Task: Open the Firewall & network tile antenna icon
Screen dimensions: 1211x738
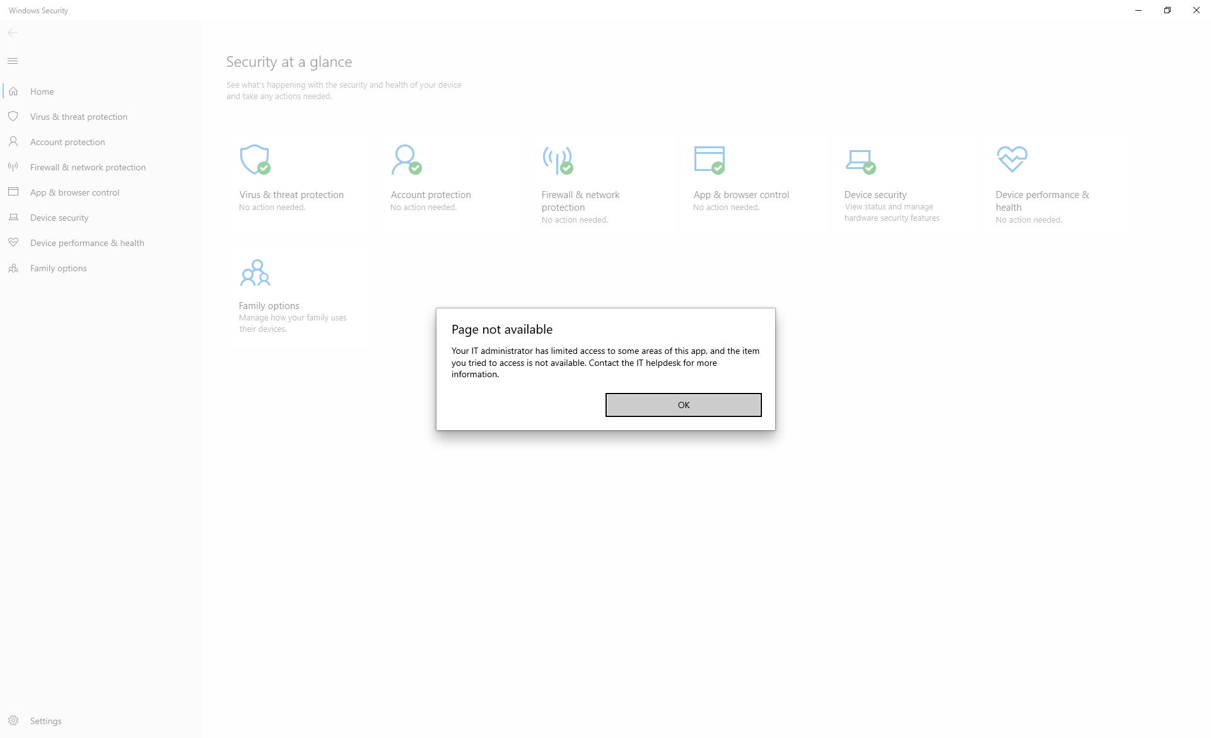Action: coord(558,160)
